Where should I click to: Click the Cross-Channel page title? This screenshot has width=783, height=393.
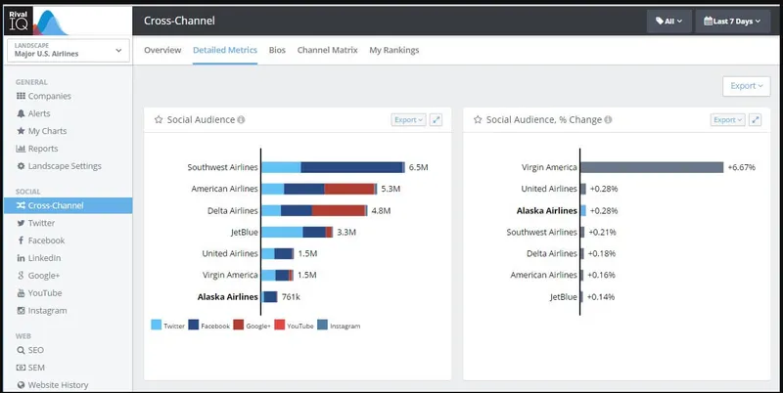coord(179,21)
